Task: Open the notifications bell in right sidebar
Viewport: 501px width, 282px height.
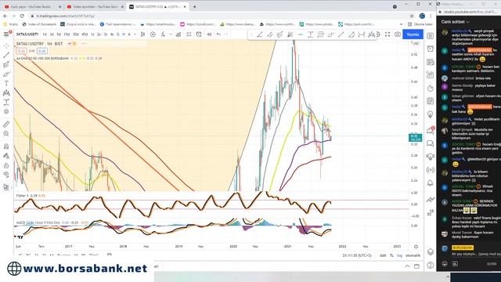Action: [x=431, y=183]
